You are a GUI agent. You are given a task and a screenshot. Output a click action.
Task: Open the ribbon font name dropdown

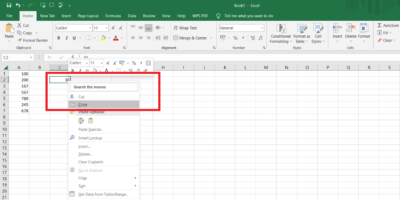point(90,28)
